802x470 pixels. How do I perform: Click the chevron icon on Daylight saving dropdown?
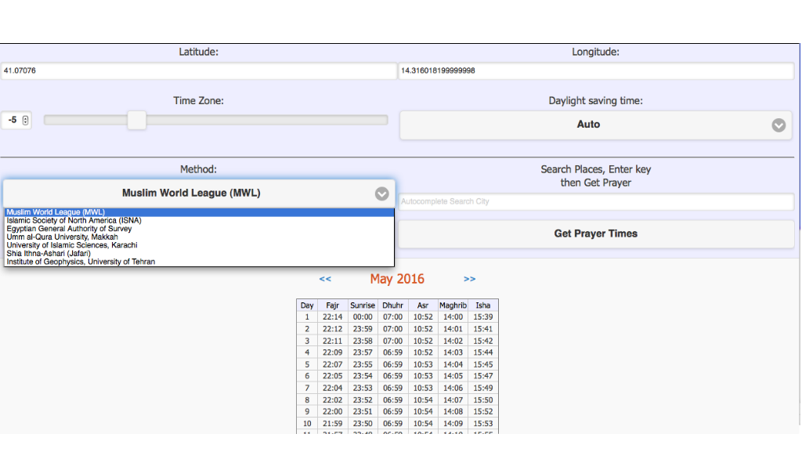coord(779,125)
